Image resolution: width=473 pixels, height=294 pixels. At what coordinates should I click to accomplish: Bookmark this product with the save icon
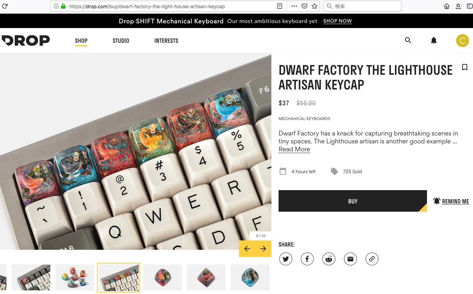(x=464, y=67)
